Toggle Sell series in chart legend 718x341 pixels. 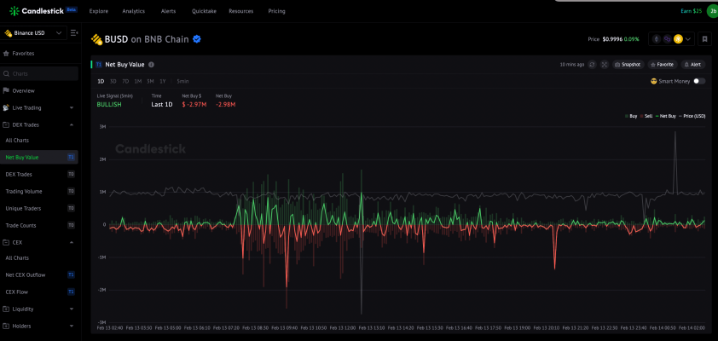[x=646, y=116]
